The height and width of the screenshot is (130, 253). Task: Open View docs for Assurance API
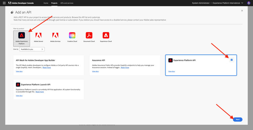(x=95, y=71)
